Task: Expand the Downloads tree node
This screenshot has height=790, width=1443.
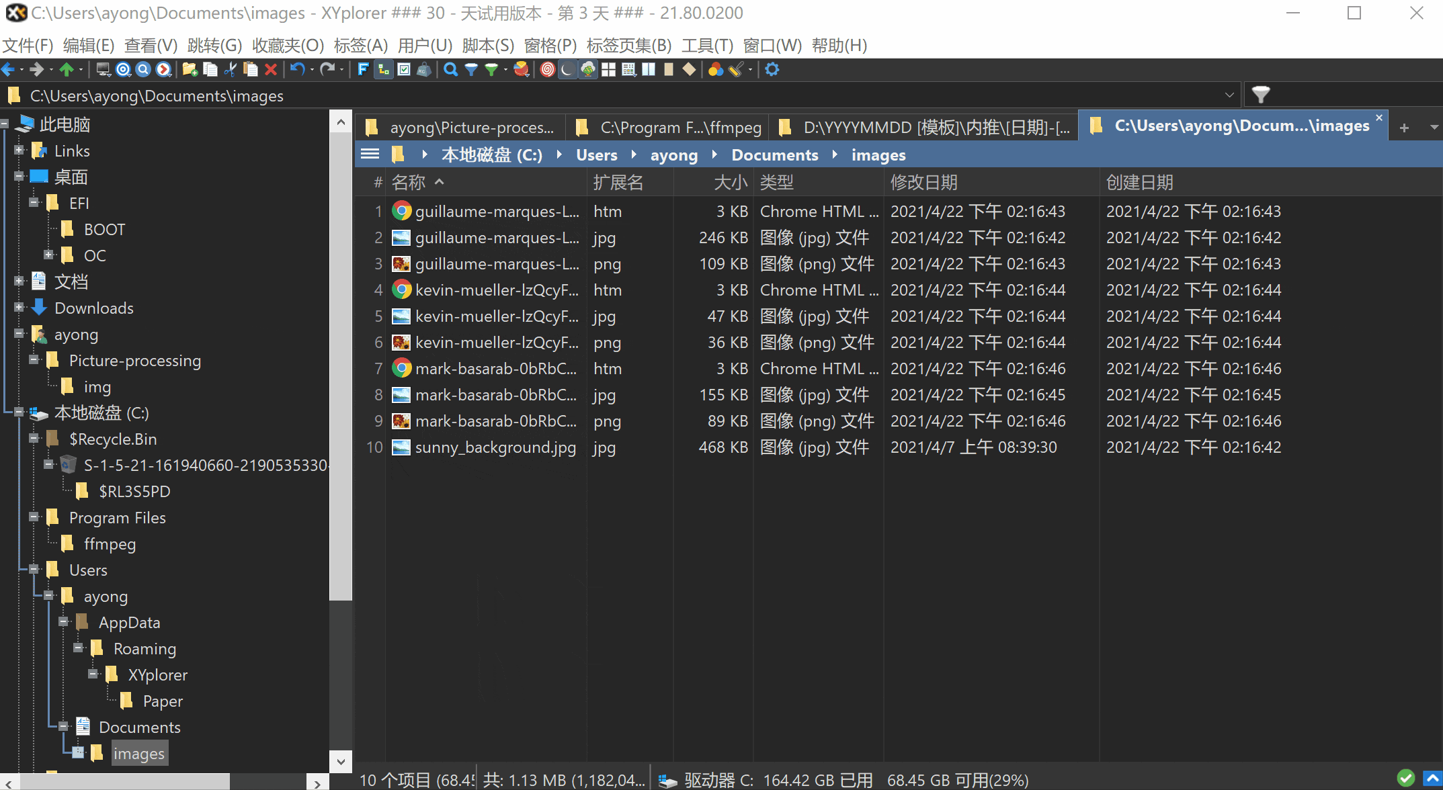Action: [x=19, y=308]
